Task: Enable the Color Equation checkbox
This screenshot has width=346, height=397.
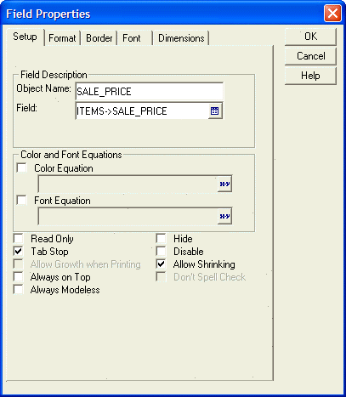Action: click(21, 167)
